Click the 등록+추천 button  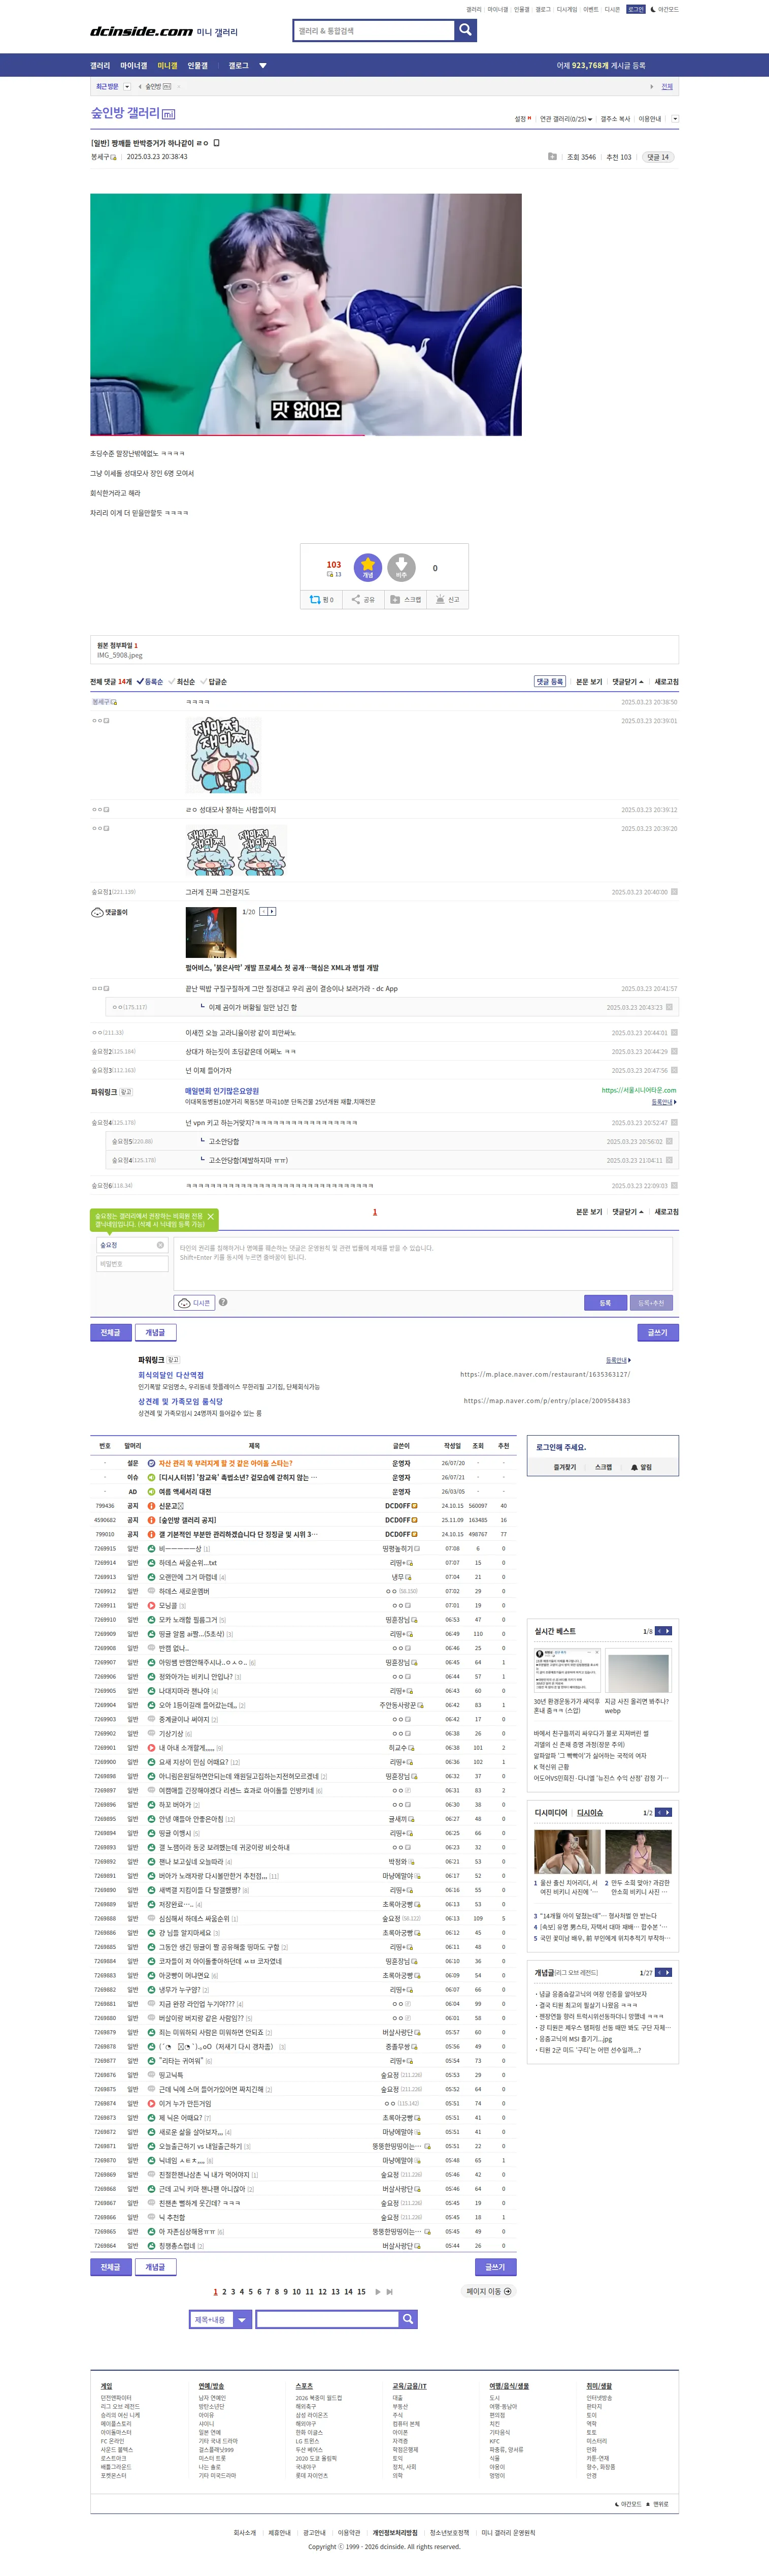[x=651, y=1302]
